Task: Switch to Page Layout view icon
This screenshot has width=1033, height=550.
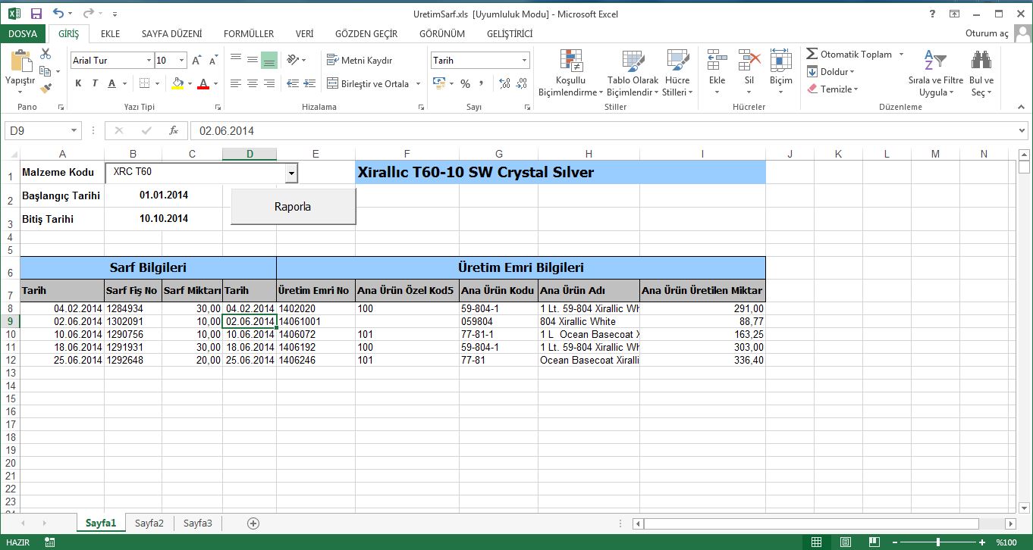Action: coord(846,542)
